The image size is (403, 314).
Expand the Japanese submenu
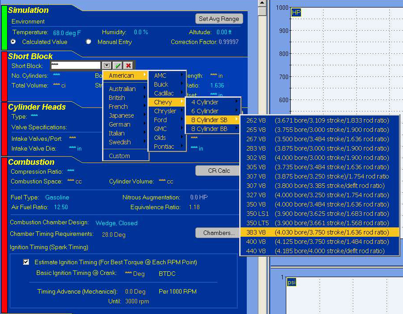(126, 115)
